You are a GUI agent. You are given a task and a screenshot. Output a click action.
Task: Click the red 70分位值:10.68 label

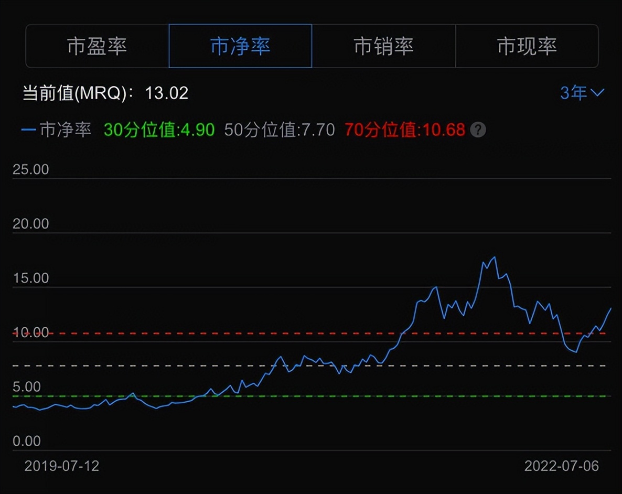click(x=405, y=130)
